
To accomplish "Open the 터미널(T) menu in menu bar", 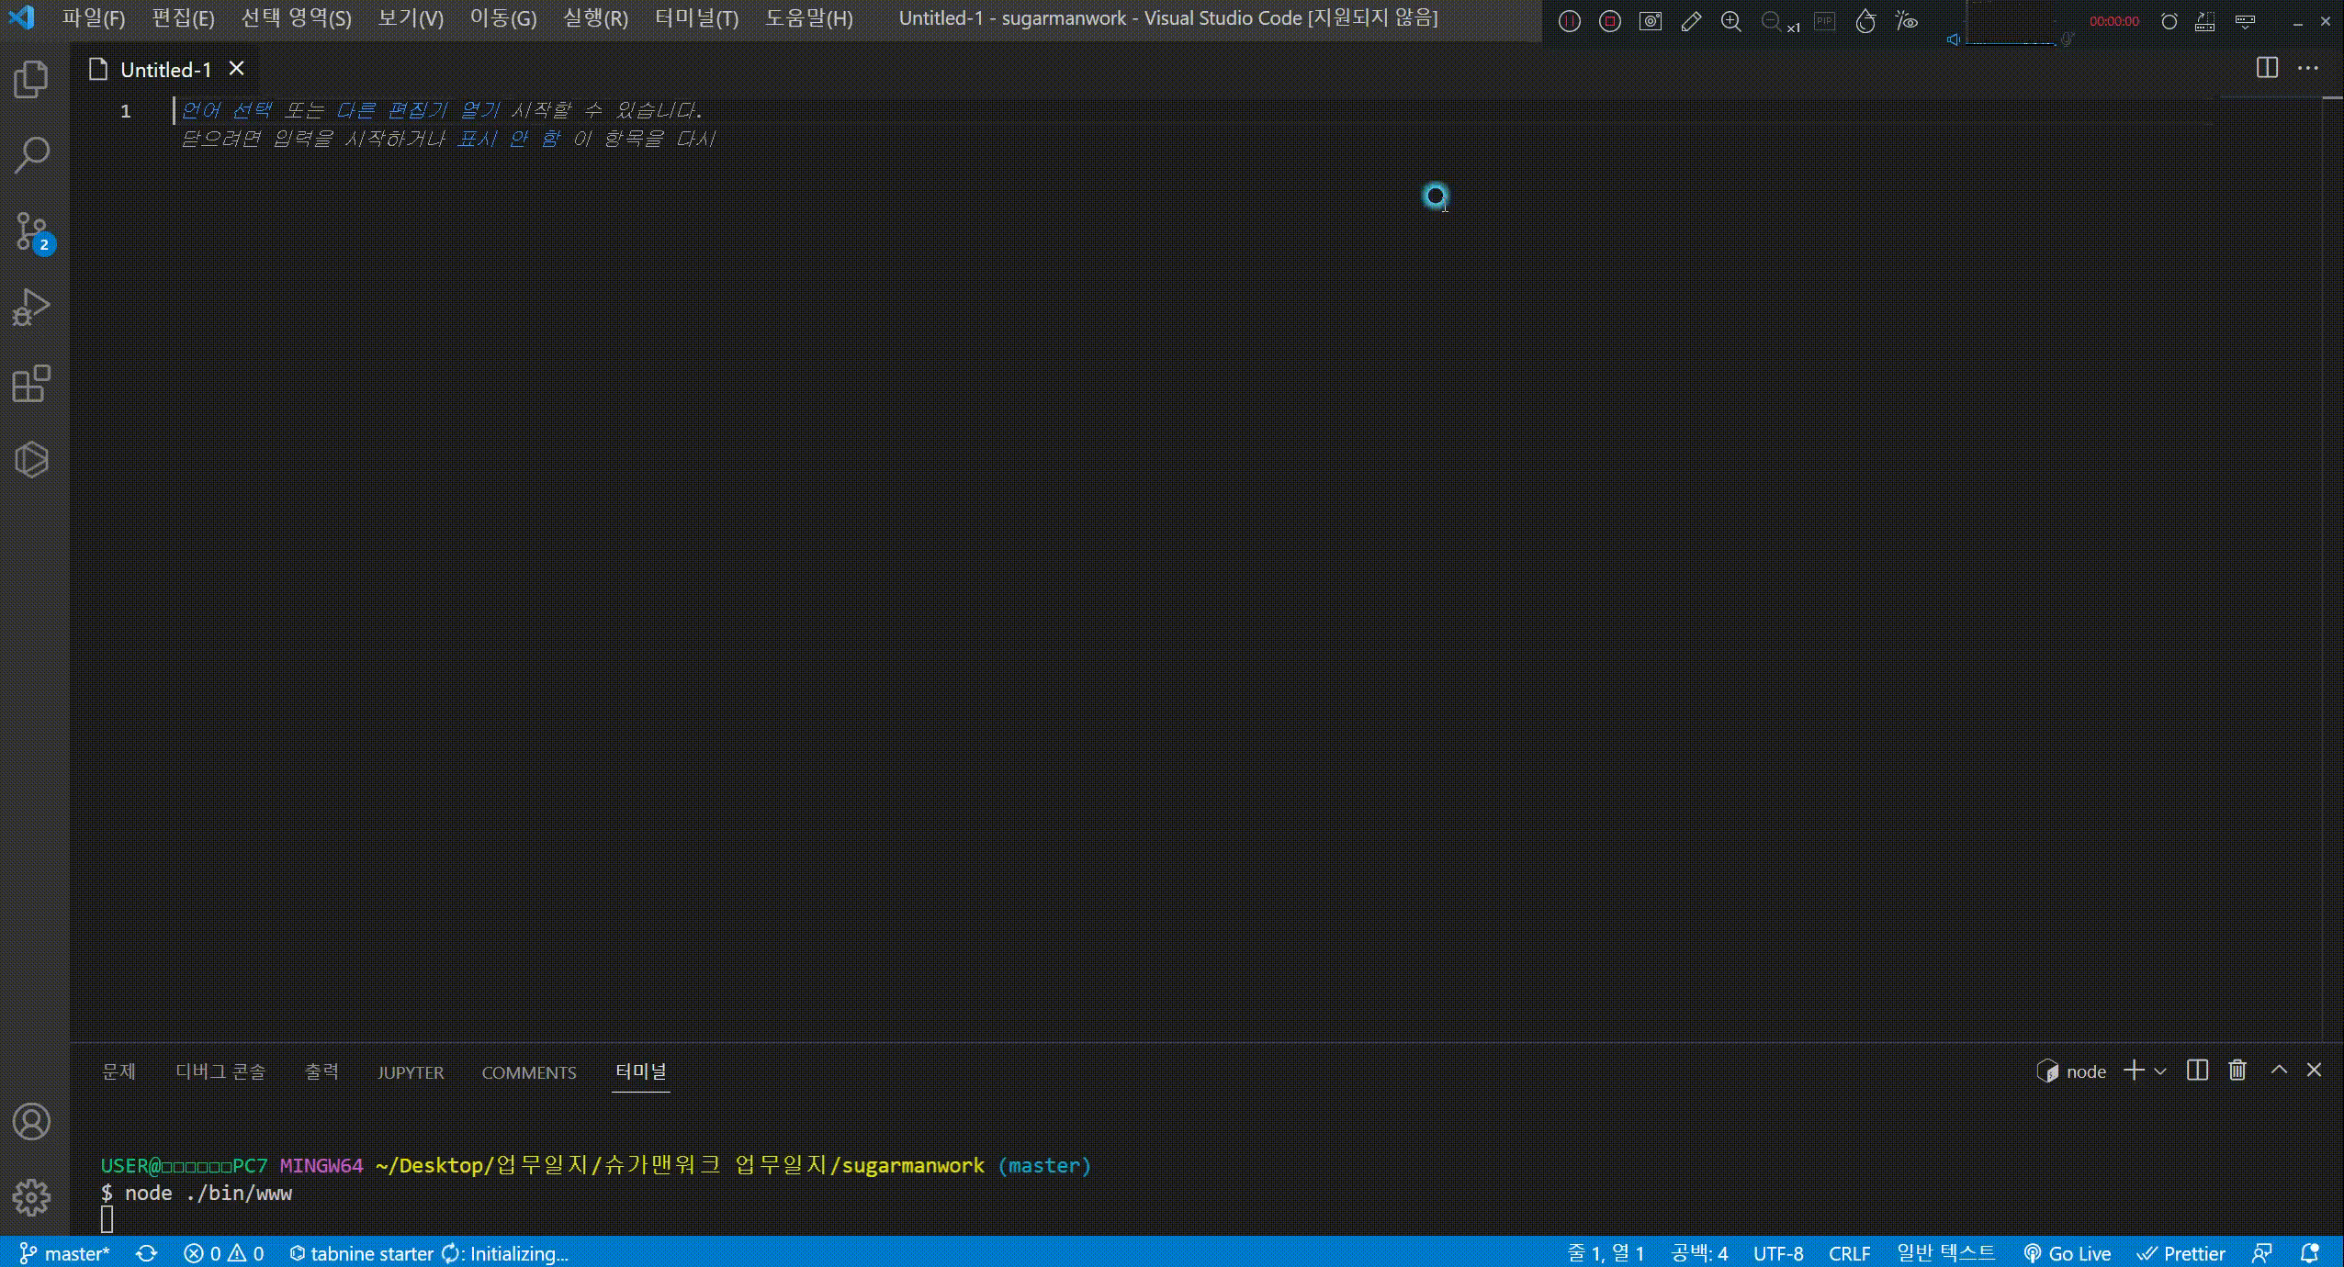I will click(696, 18).
